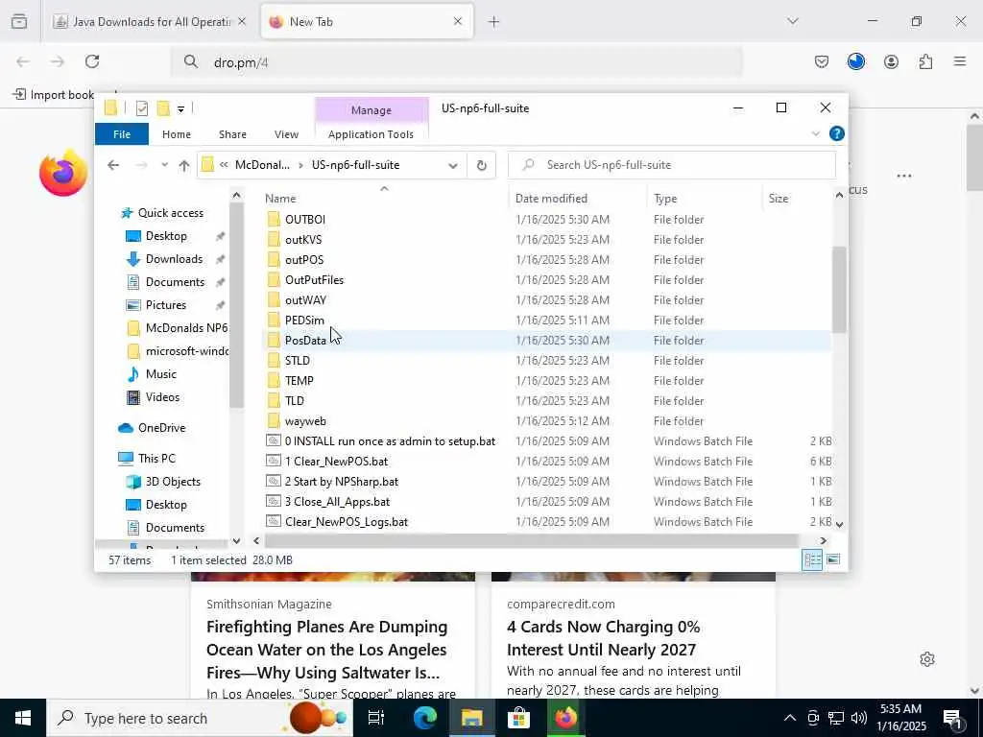983x737 pixels.
Task: Select the outPOS folder icon
Action: point(274,259)
